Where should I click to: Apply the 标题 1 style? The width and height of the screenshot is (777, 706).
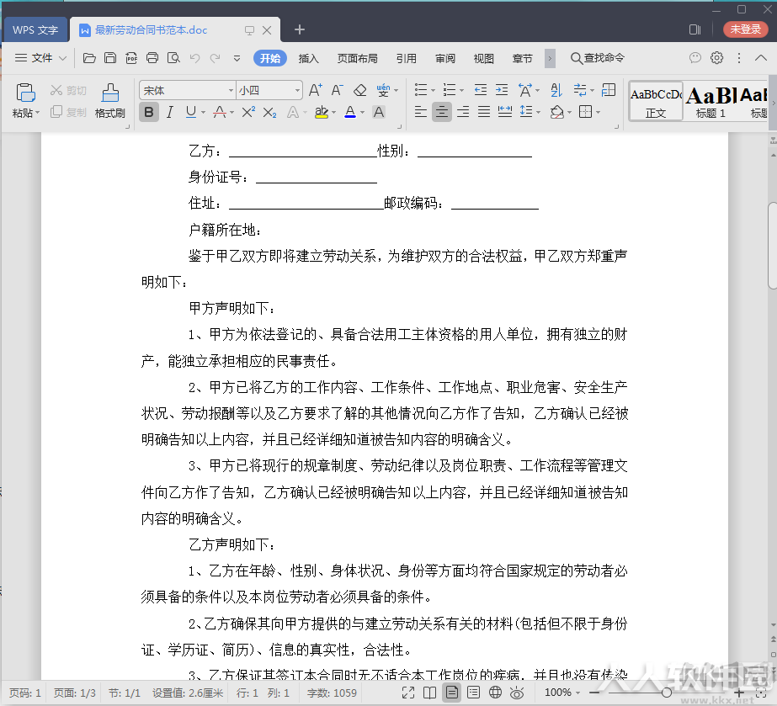(x=710, y=102)
